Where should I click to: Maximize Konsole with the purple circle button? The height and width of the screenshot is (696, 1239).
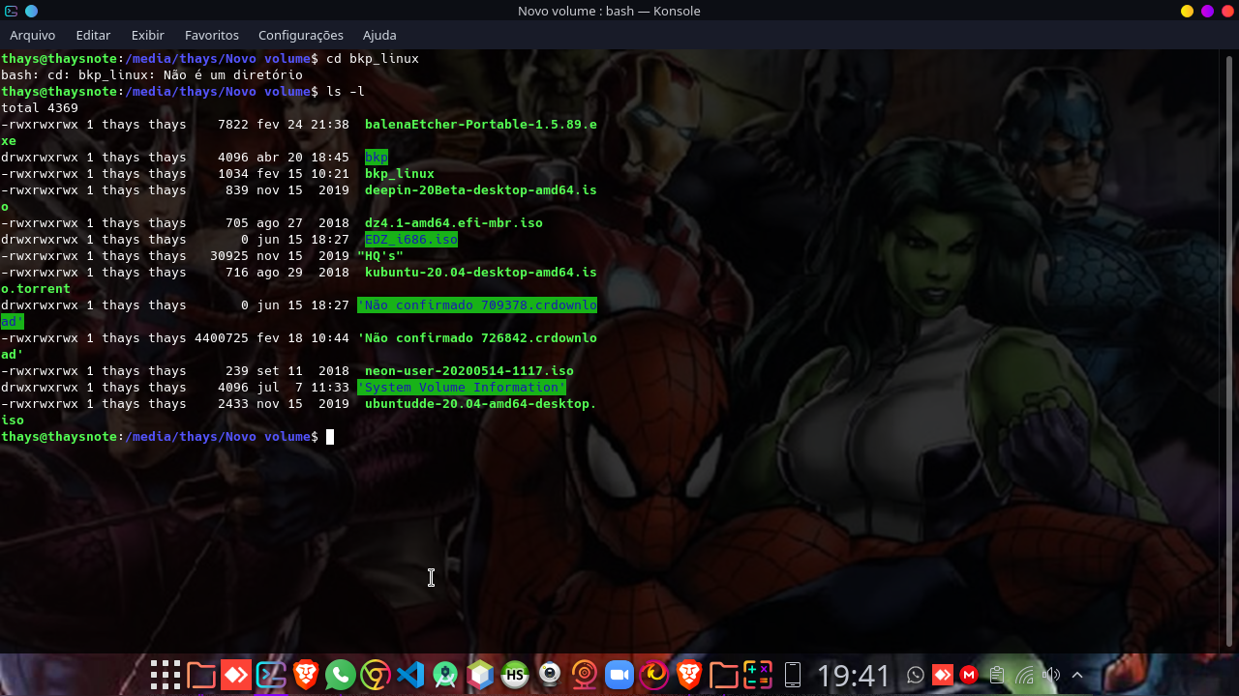point(1207,11)
